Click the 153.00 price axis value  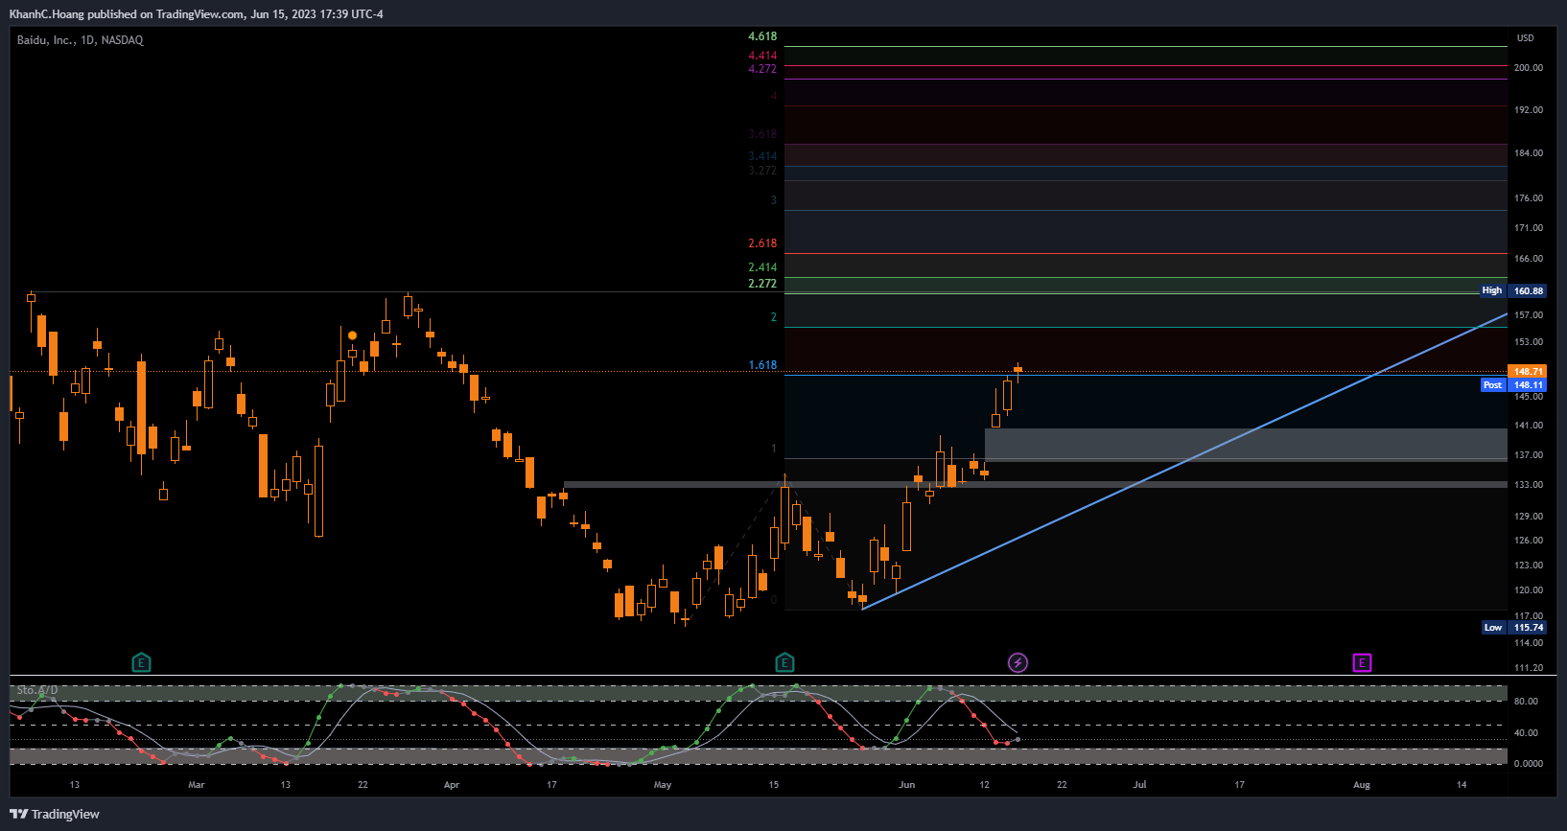(1529, 342)
